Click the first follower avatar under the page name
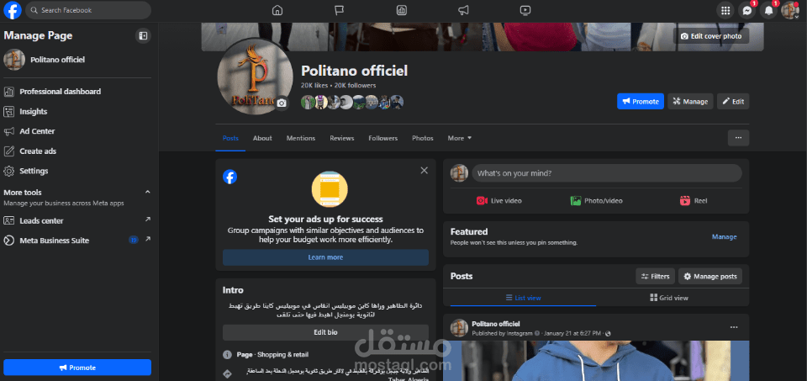 (308, 102)
